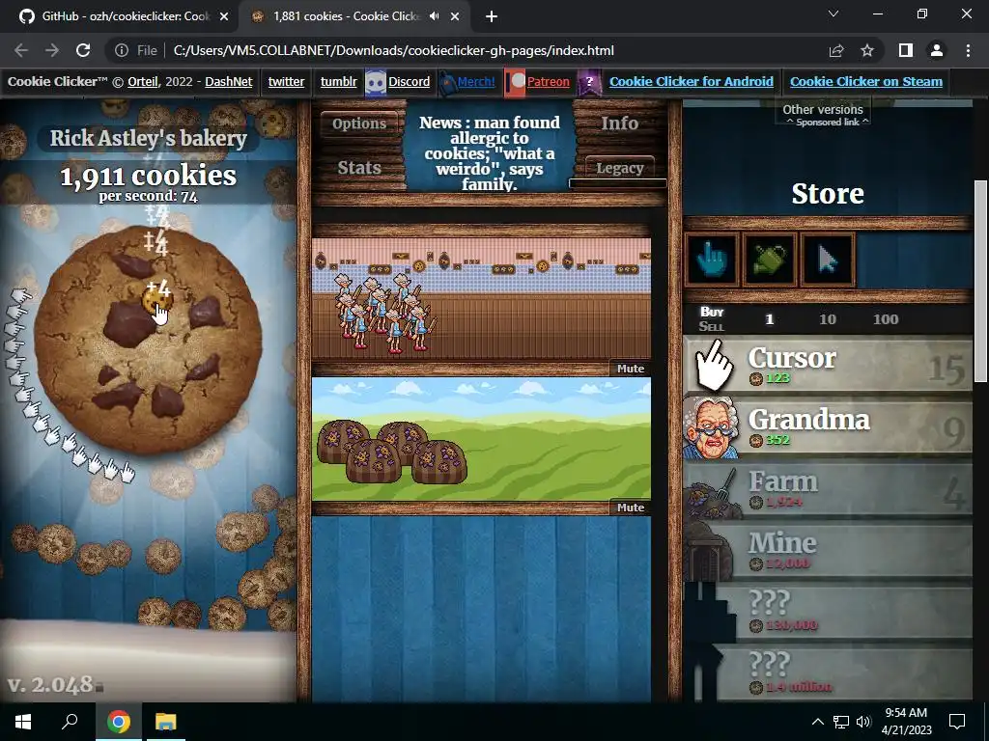The width and height of the screenshot is (989, 741).
Task: Open Chrome from the taskbar
Action: click(x=119, y=721)
